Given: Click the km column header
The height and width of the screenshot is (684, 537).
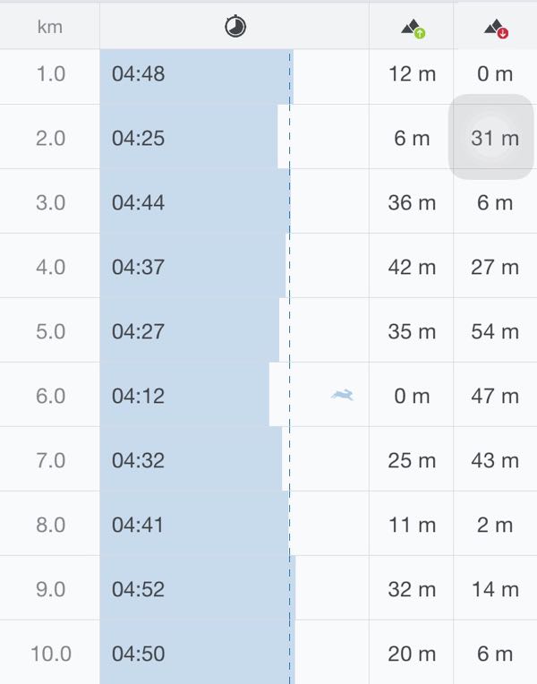Looking at the screenshot, I should [50, 26].
